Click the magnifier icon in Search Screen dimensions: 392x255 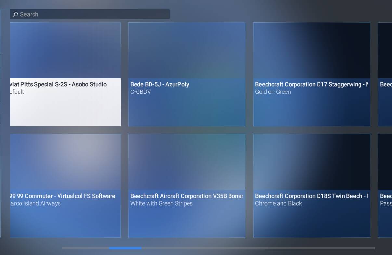(15, 14)
